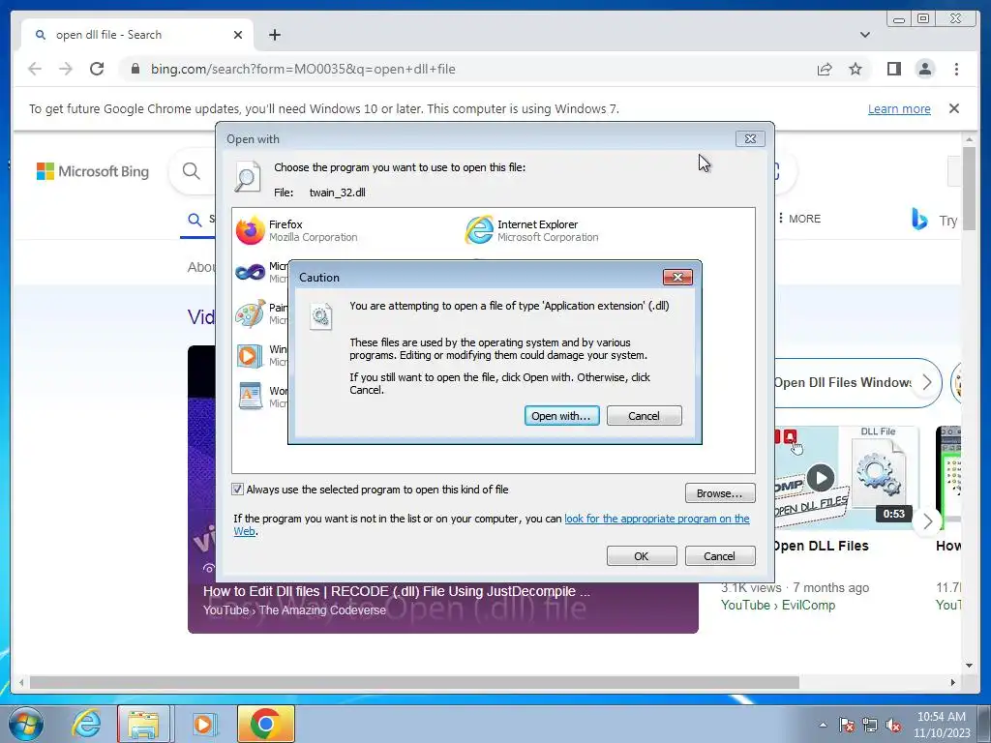Screen dimensions: 991x743
Task: Play the Open DLL Files video thumbnail
Action: [821, 478]
